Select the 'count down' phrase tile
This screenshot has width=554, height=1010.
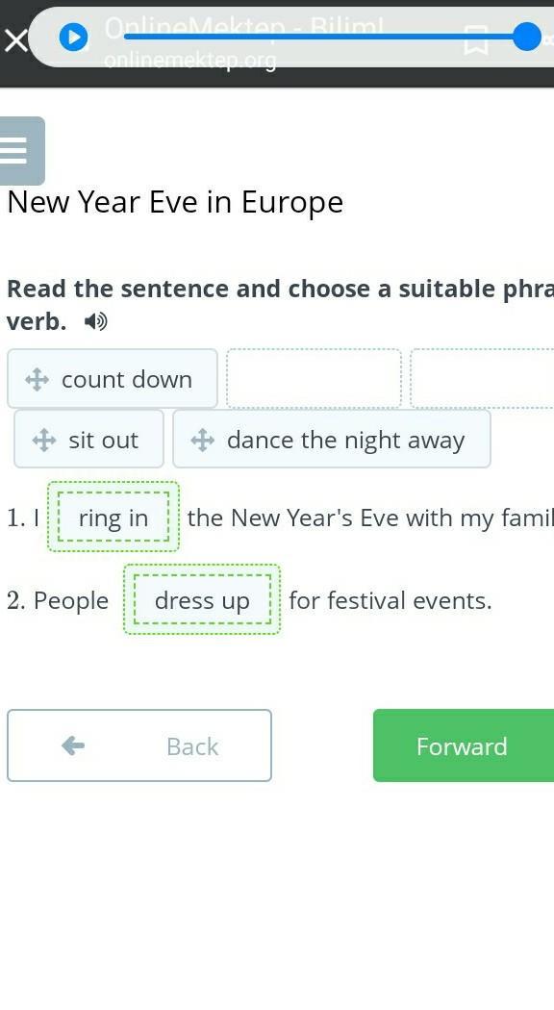pos(113,379)
